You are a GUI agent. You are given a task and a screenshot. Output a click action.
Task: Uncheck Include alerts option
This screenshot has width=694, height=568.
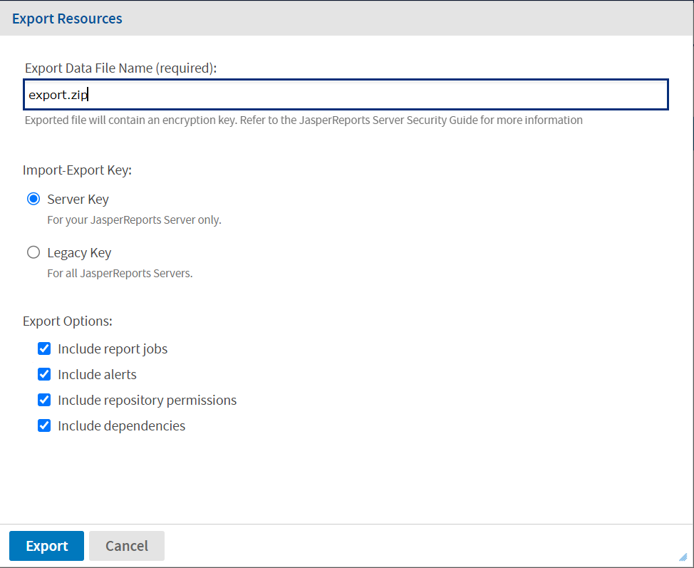(44, 375)
